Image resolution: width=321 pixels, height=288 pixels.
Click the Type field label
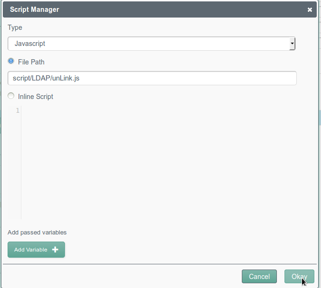15,27
